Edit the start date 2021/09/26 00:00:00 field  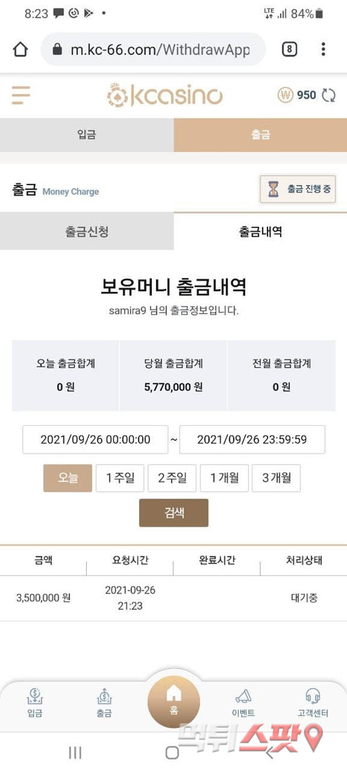96,440
